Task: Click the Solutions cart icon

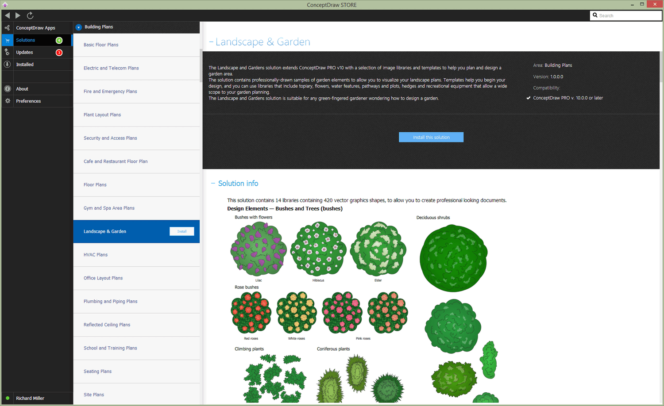Action: (x=7, y=40)
